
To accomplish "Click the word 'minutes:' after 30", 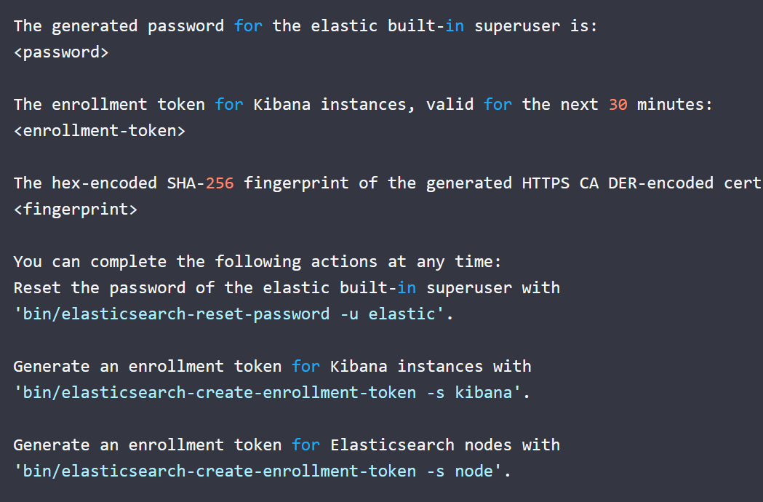I will click(x=675, y=105).
